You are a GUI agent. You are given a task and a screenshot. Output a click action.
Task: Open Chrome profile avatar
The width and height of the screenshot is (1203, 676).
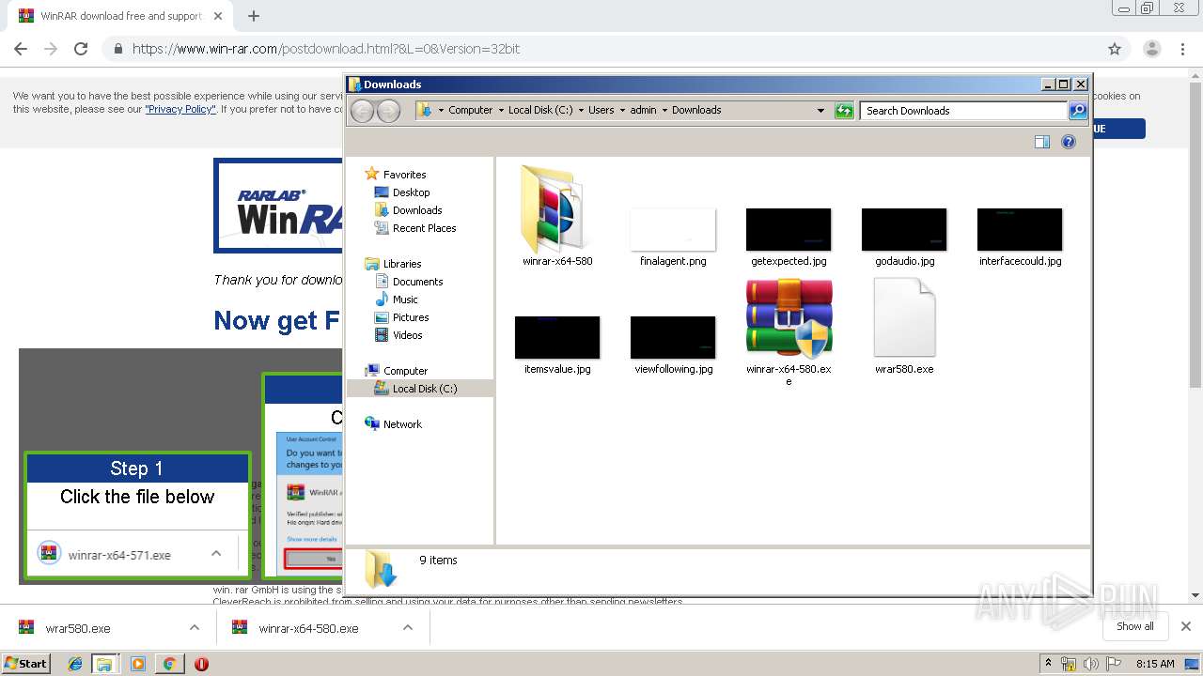(1151, 49)
